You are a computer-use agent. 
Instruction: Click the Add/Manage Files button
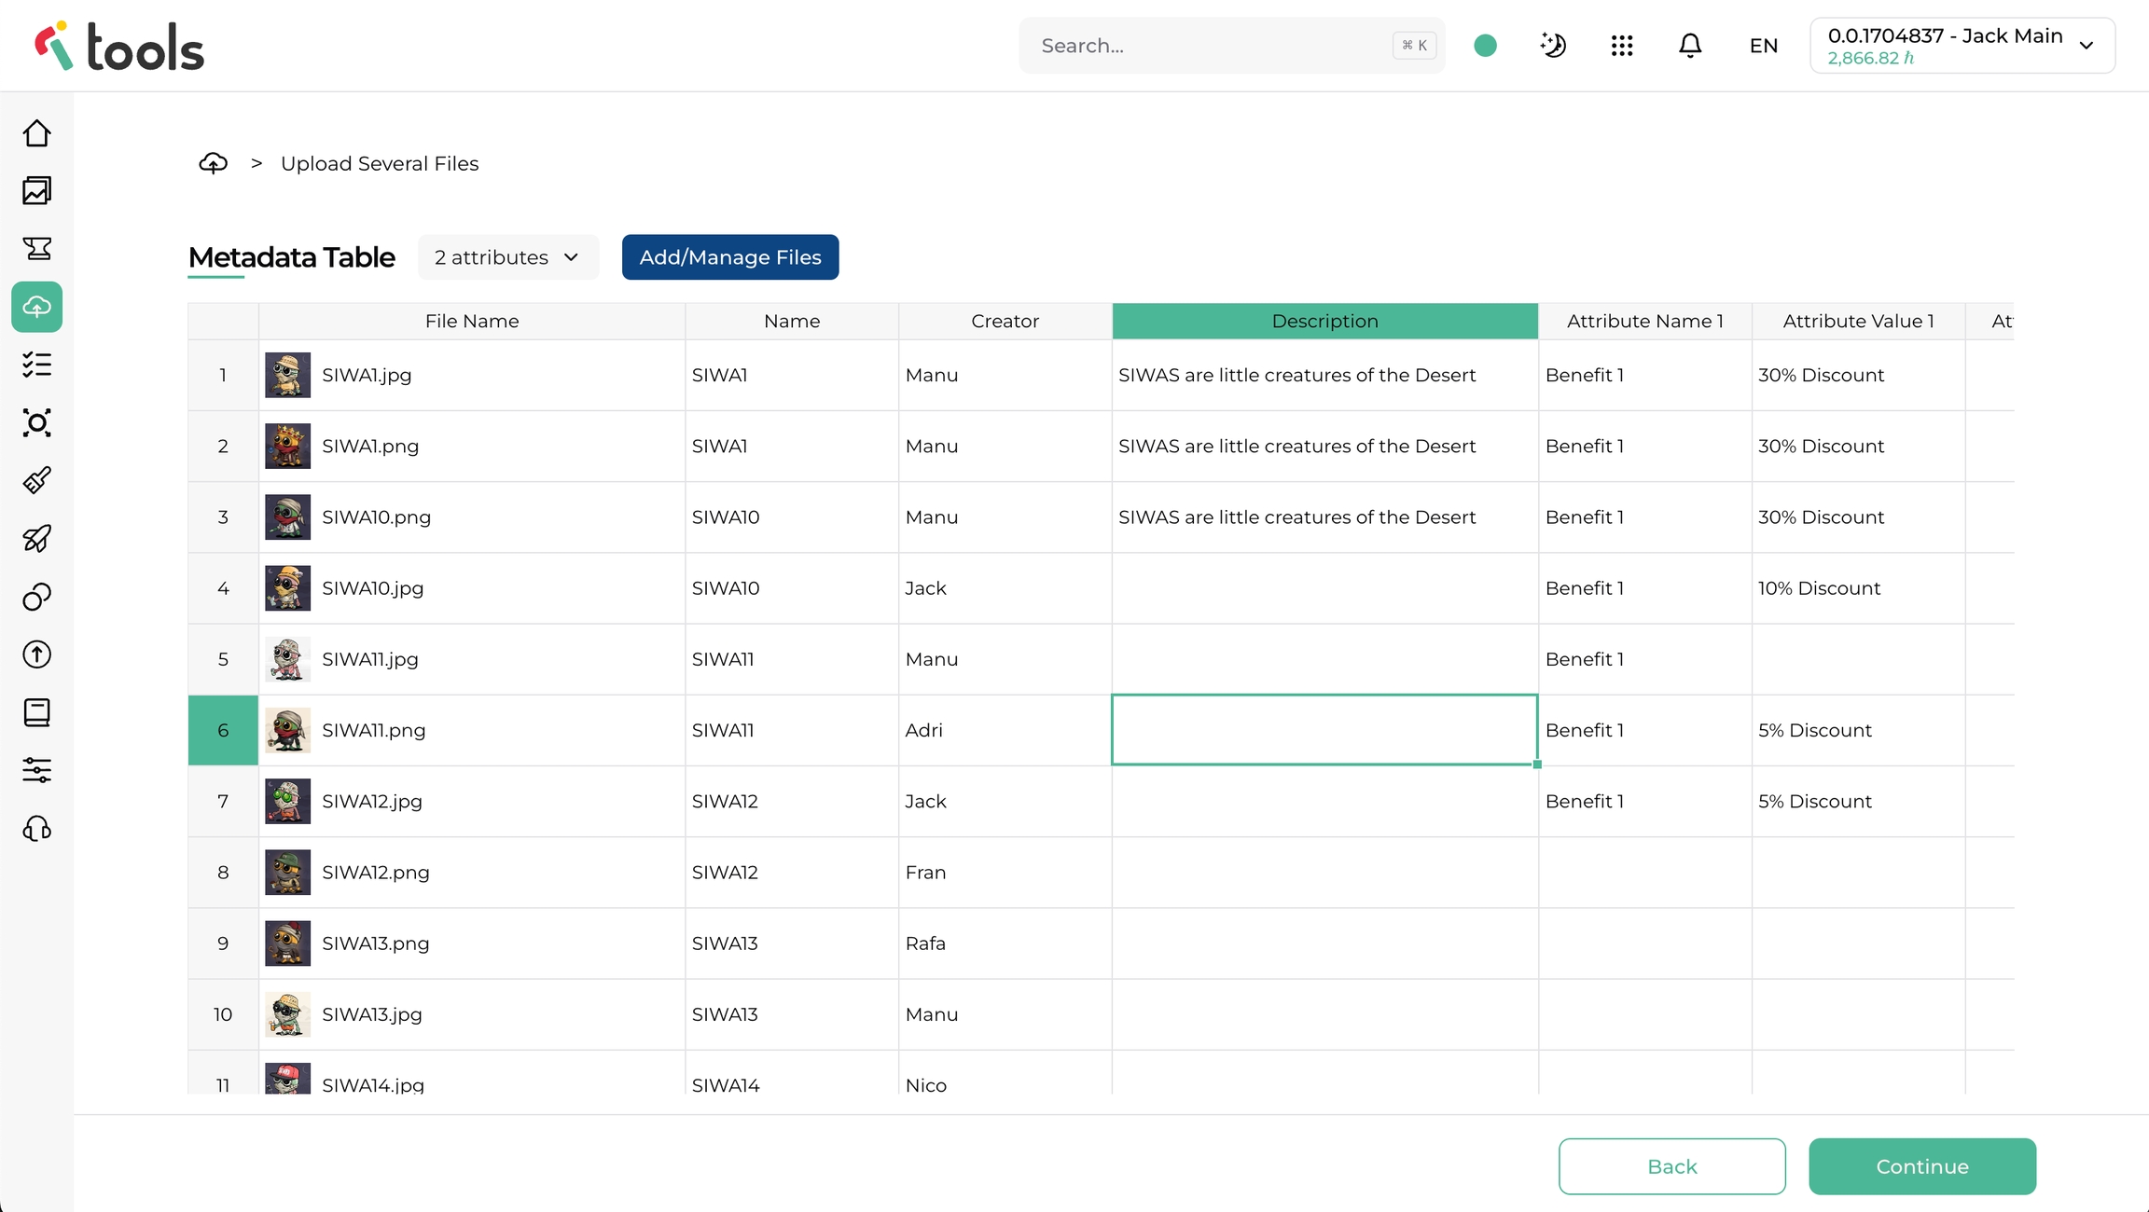tap(729, 257)
